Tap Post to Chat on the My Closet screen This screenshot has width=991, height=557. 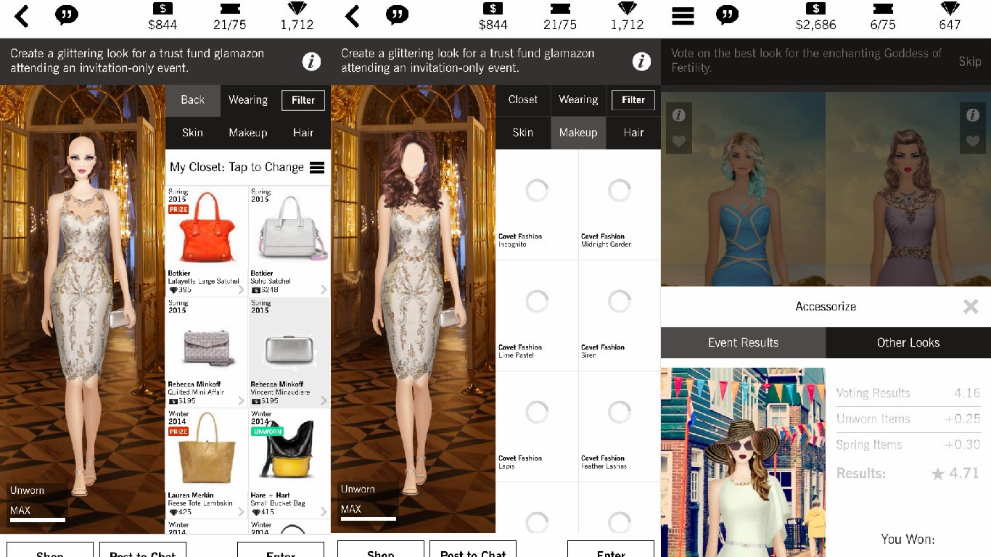pos(143,550)
